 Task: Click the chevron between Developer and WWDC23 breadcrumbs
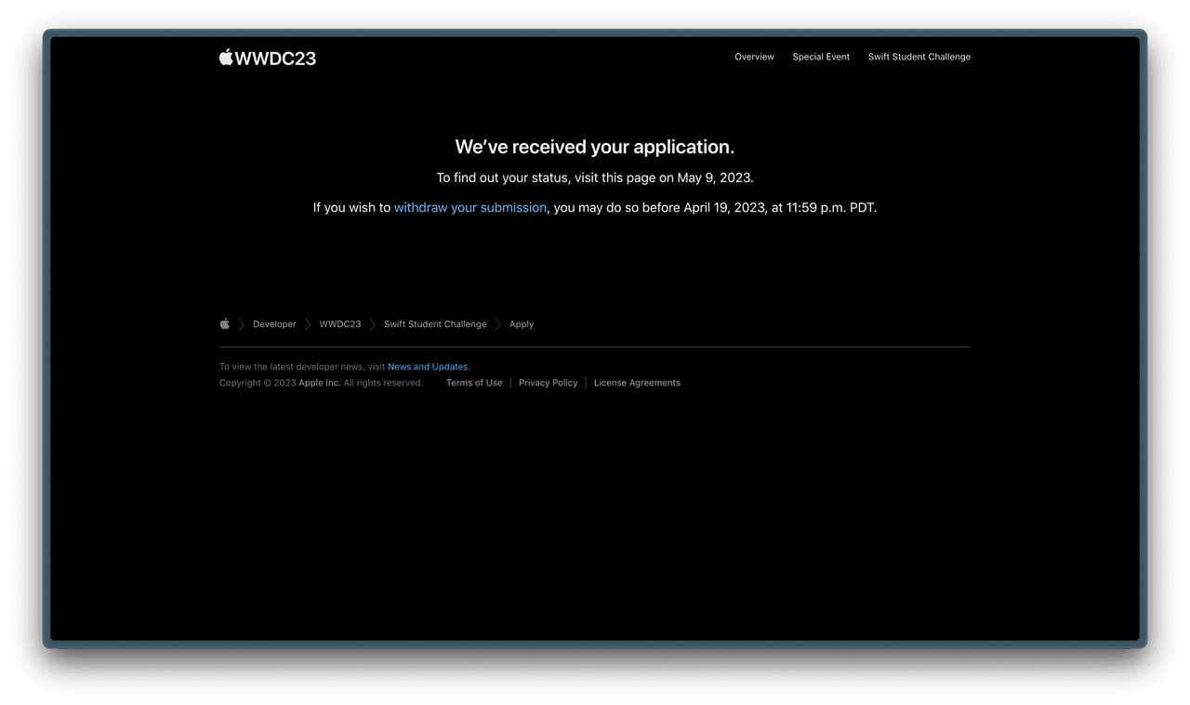coord(308,324)
